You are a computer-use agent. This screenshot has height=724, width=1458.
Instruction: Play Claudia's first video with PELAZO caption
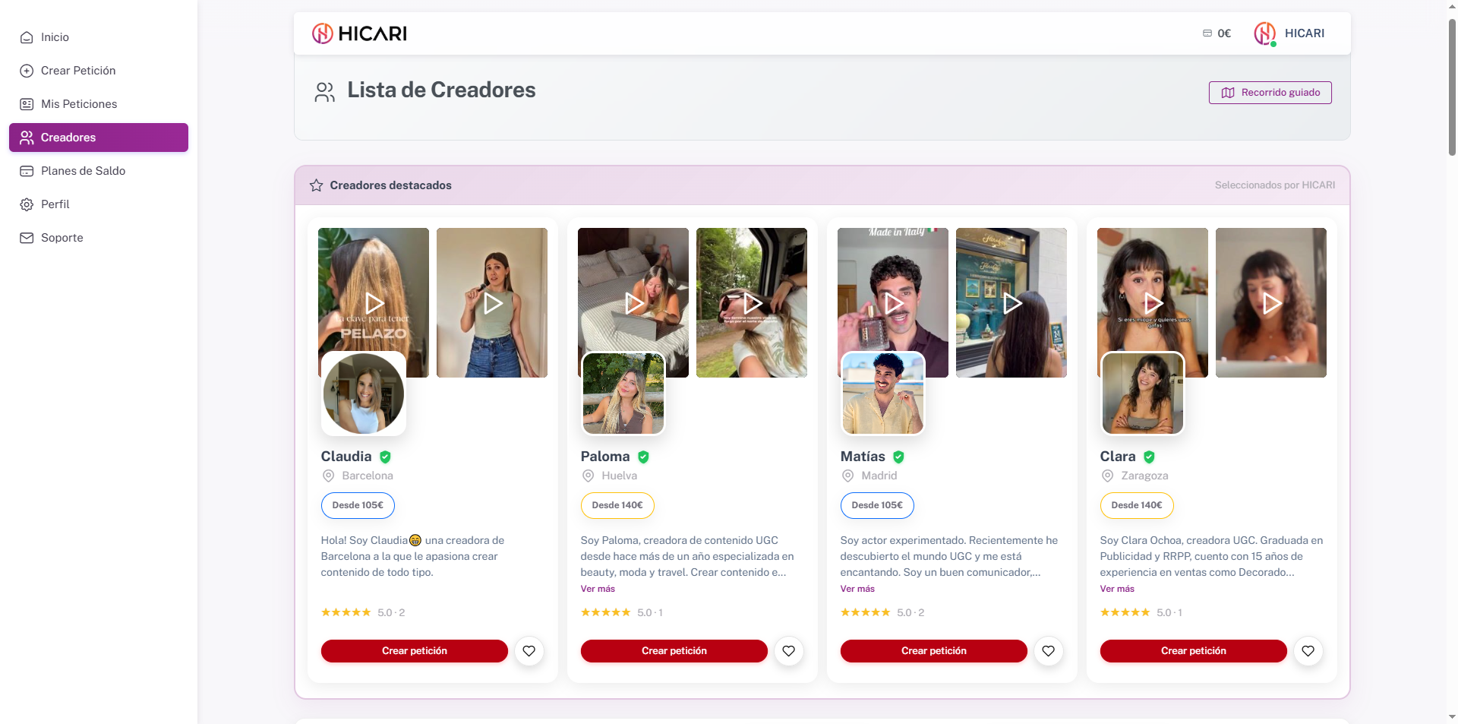point(374,303)
